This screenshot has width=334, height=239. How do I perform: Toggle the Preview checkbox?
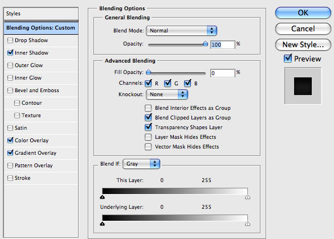pyautogui.click(x=288, y=59)
